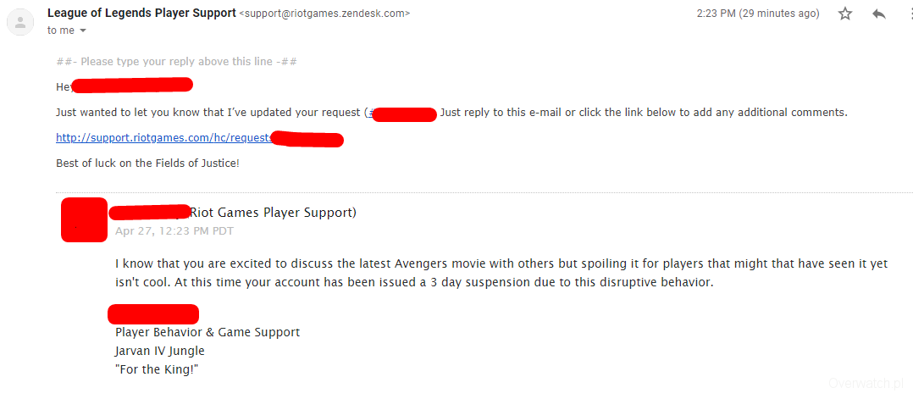Click "Player Behavior & Game Support" signature line
Viewport: 913px width, 399px height.
(207, 332)
